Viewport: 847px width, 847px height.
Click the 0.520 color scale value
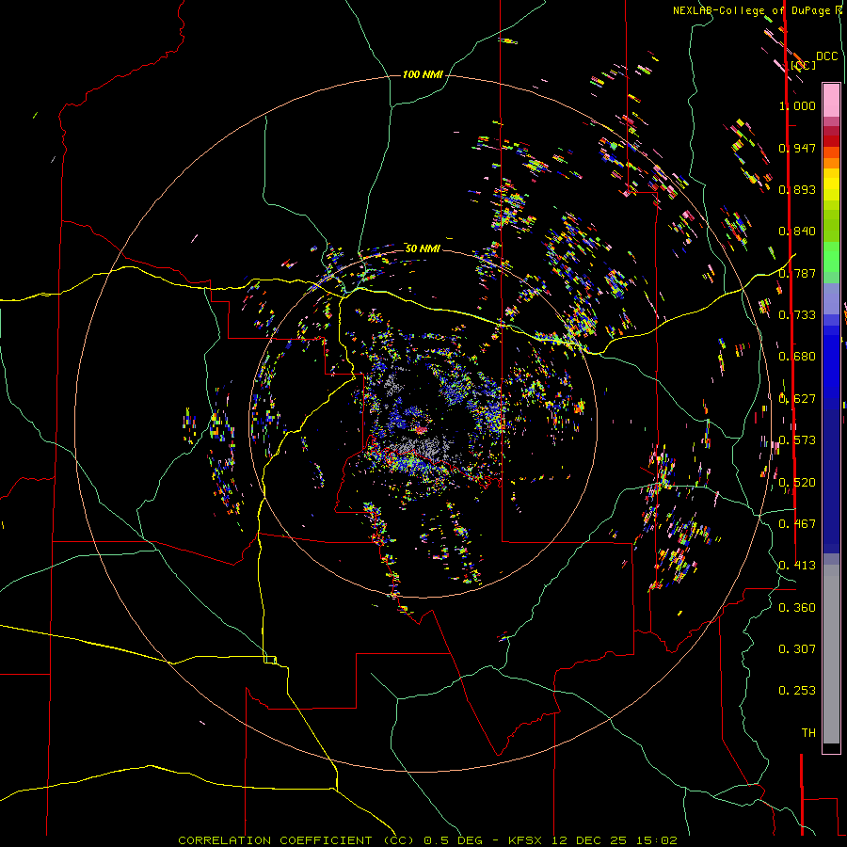[797, 483]
